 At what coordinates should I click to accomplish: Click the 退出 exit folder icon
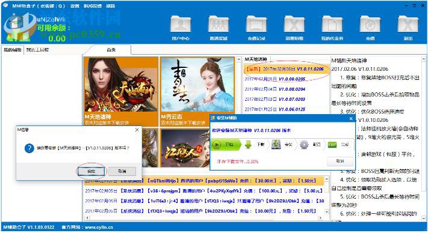(x=408, y=24)
